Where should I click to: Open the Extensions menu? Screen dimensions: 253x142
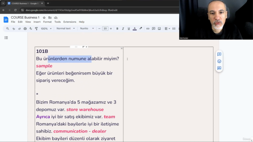(x=70, y=22)
